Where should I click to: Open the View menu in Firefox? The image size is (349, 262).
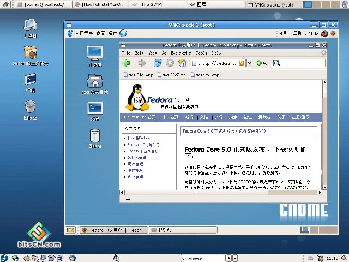[x=153, y=53]
